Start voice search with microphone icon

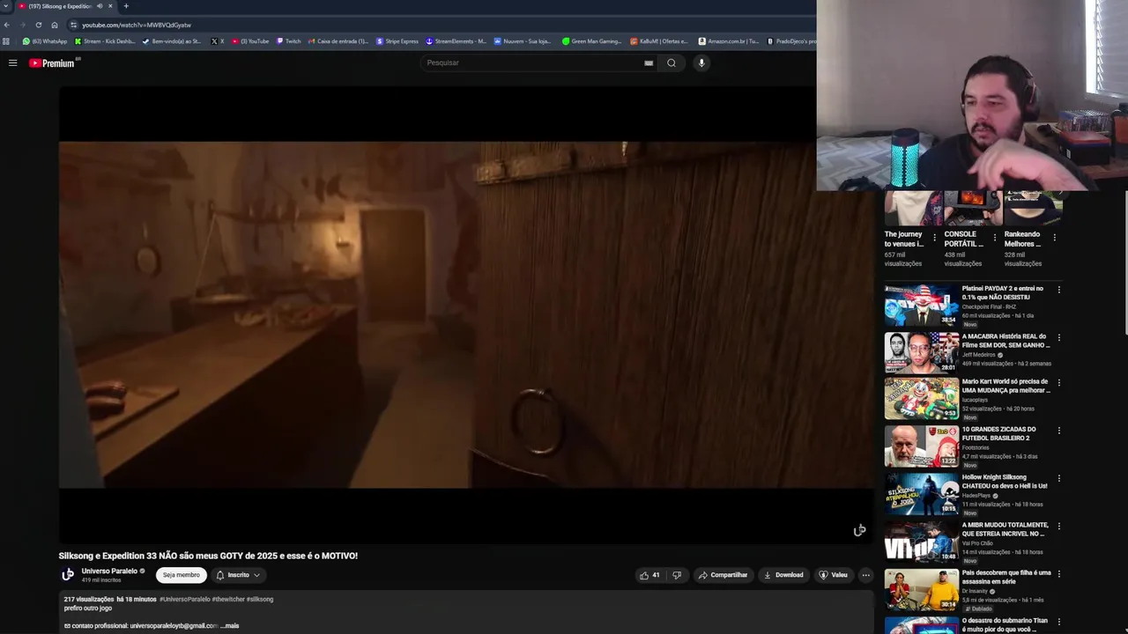point(701,63)
